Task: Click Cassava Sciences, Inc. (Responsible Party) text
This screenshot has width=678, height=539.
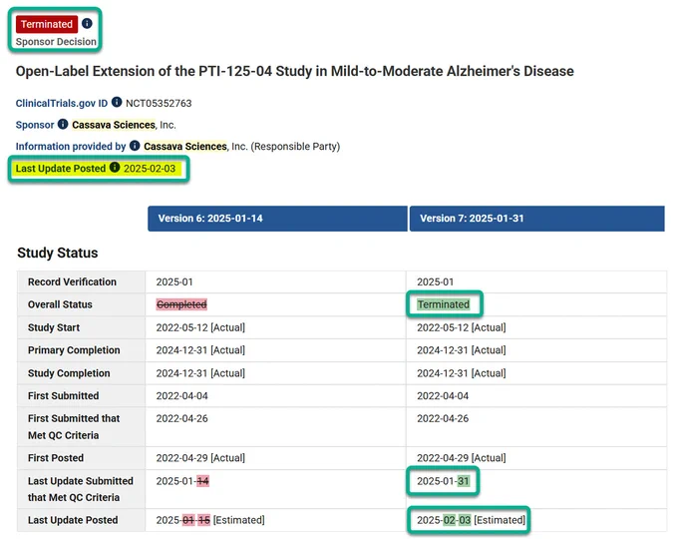Action: click(x=241, y=147)
